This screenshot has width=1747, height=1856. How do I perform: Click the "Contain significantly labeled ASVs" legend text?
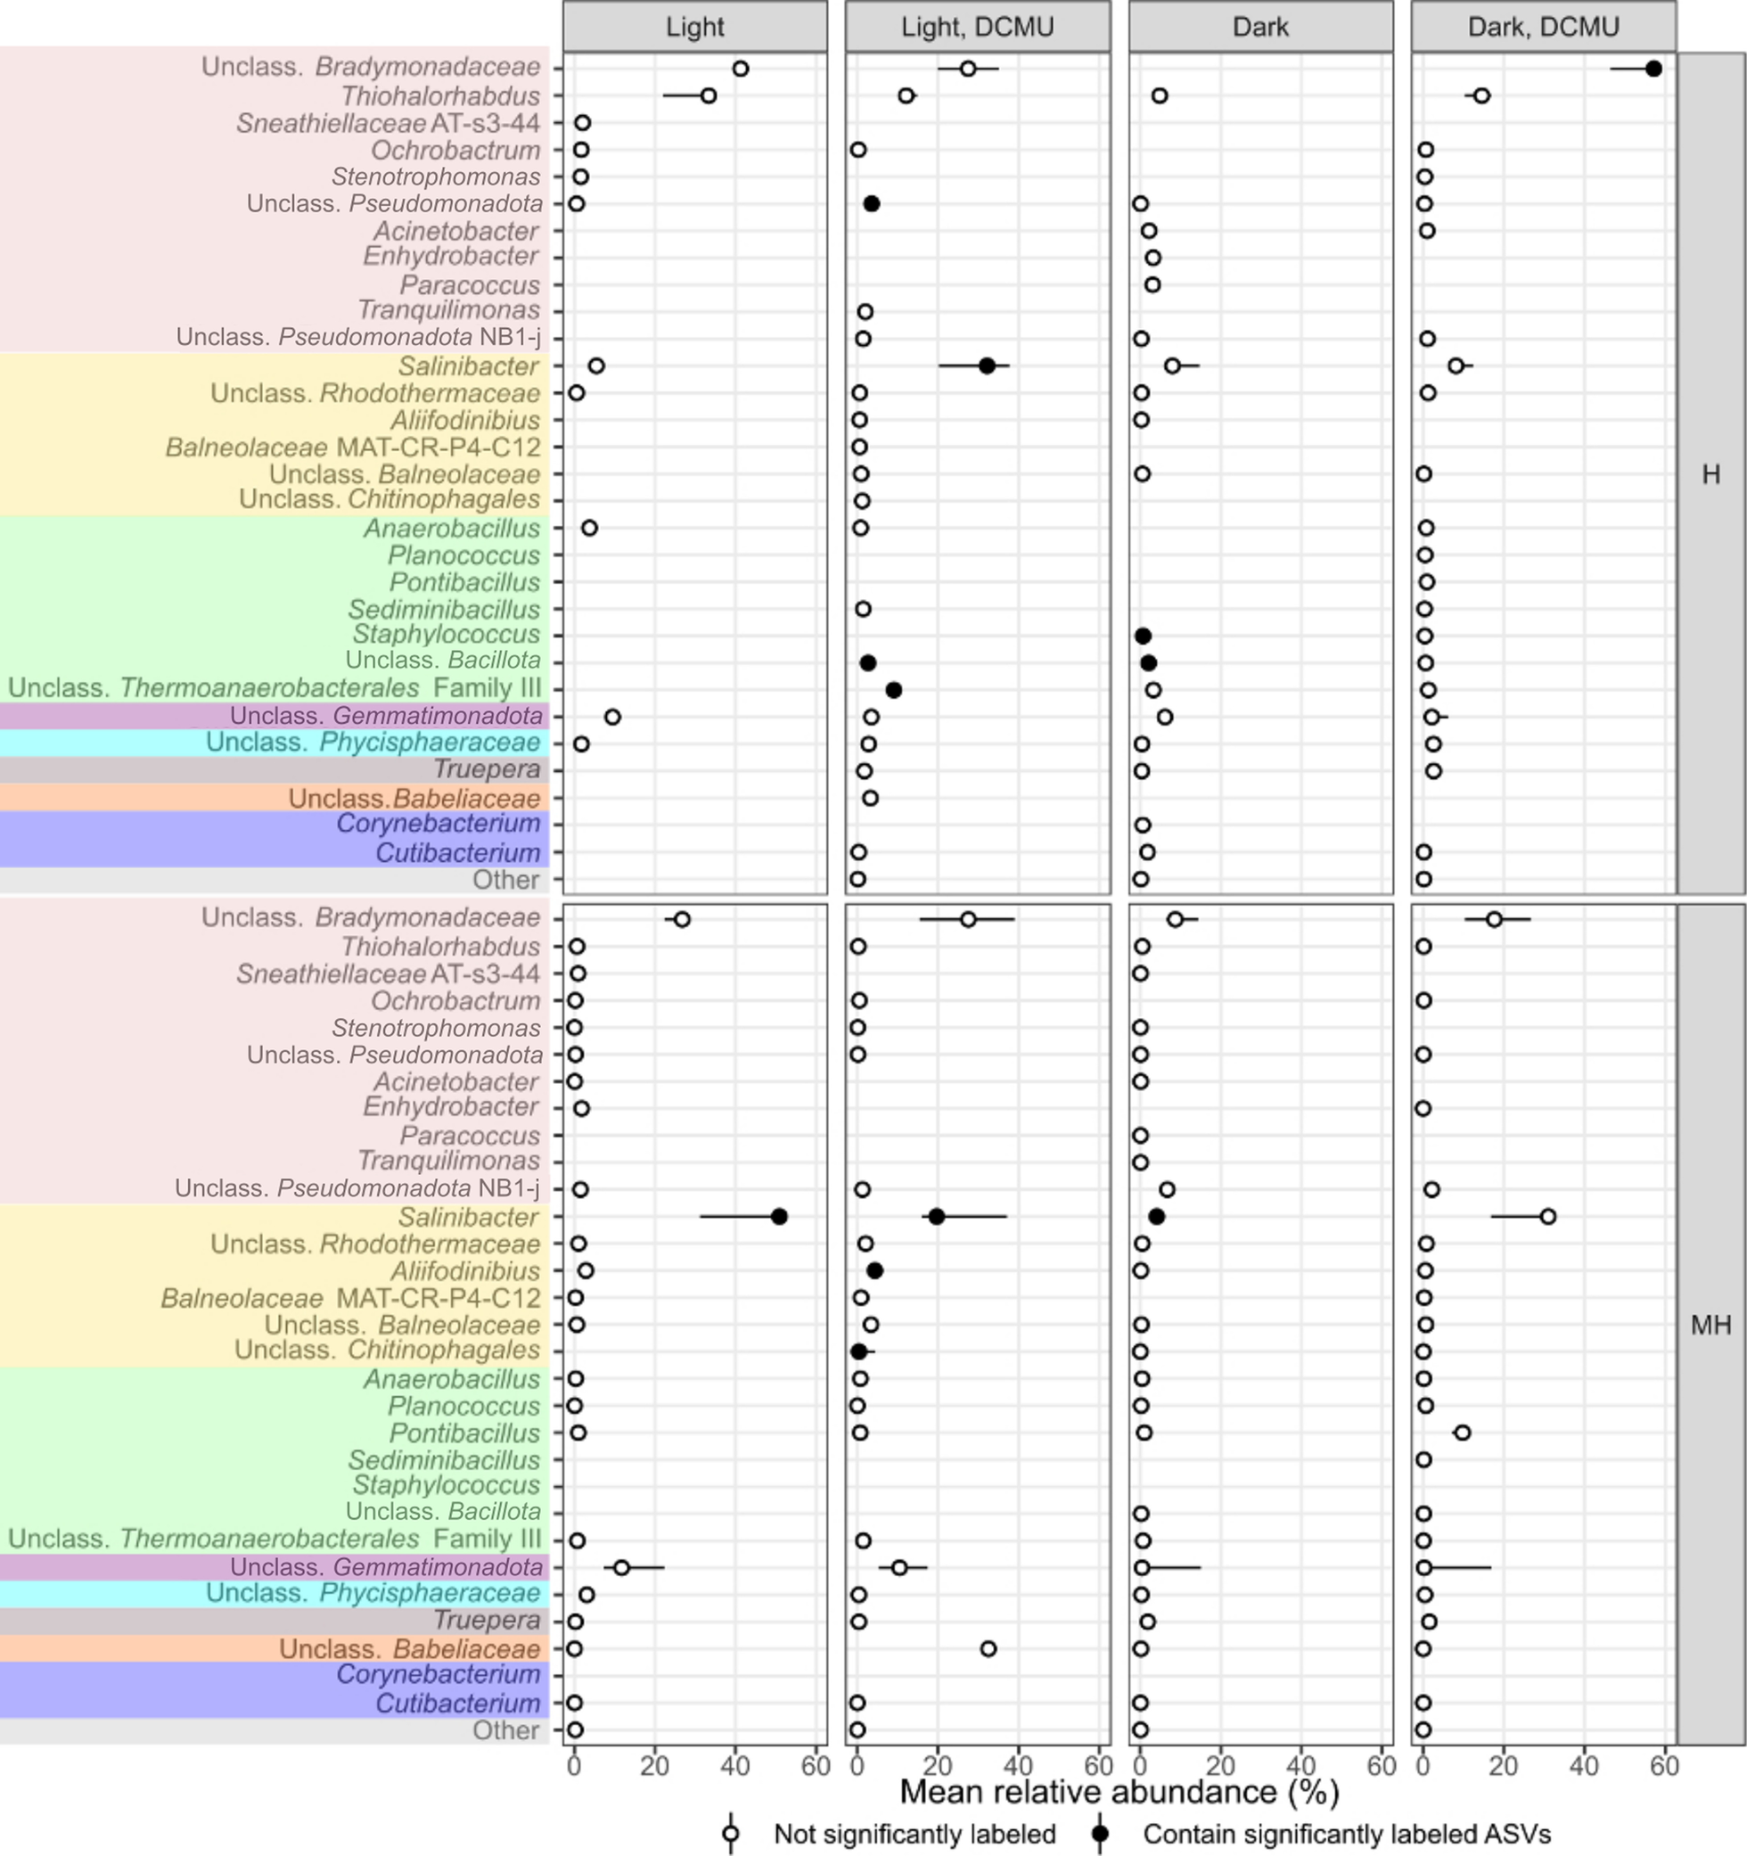1347,1834
